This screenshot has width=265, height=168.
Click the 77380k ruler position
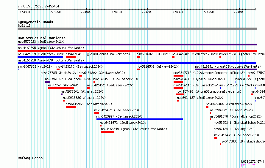click(25, 12)
